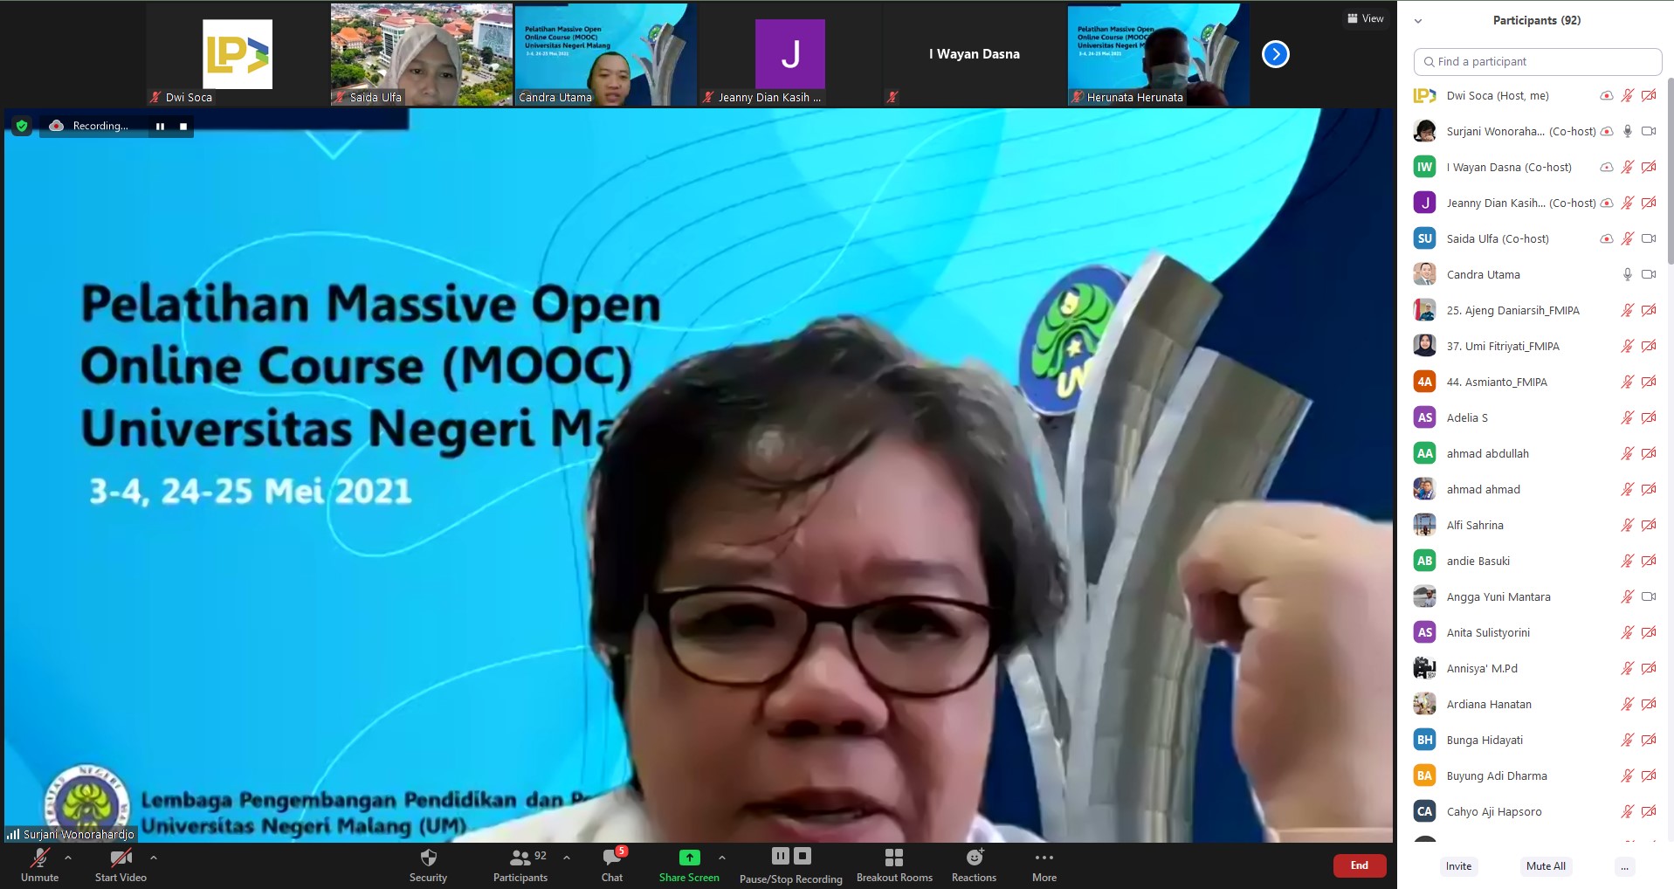This screenshot has height=889, width=1674.
Task: Toggle mute for Surjani Wonorahardjo in list
Action: tap(1628, 131)
